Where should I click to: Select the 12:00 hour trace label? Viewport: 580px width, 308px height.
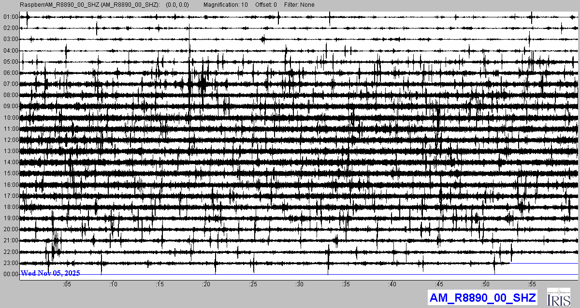click(x=10, y=140)
